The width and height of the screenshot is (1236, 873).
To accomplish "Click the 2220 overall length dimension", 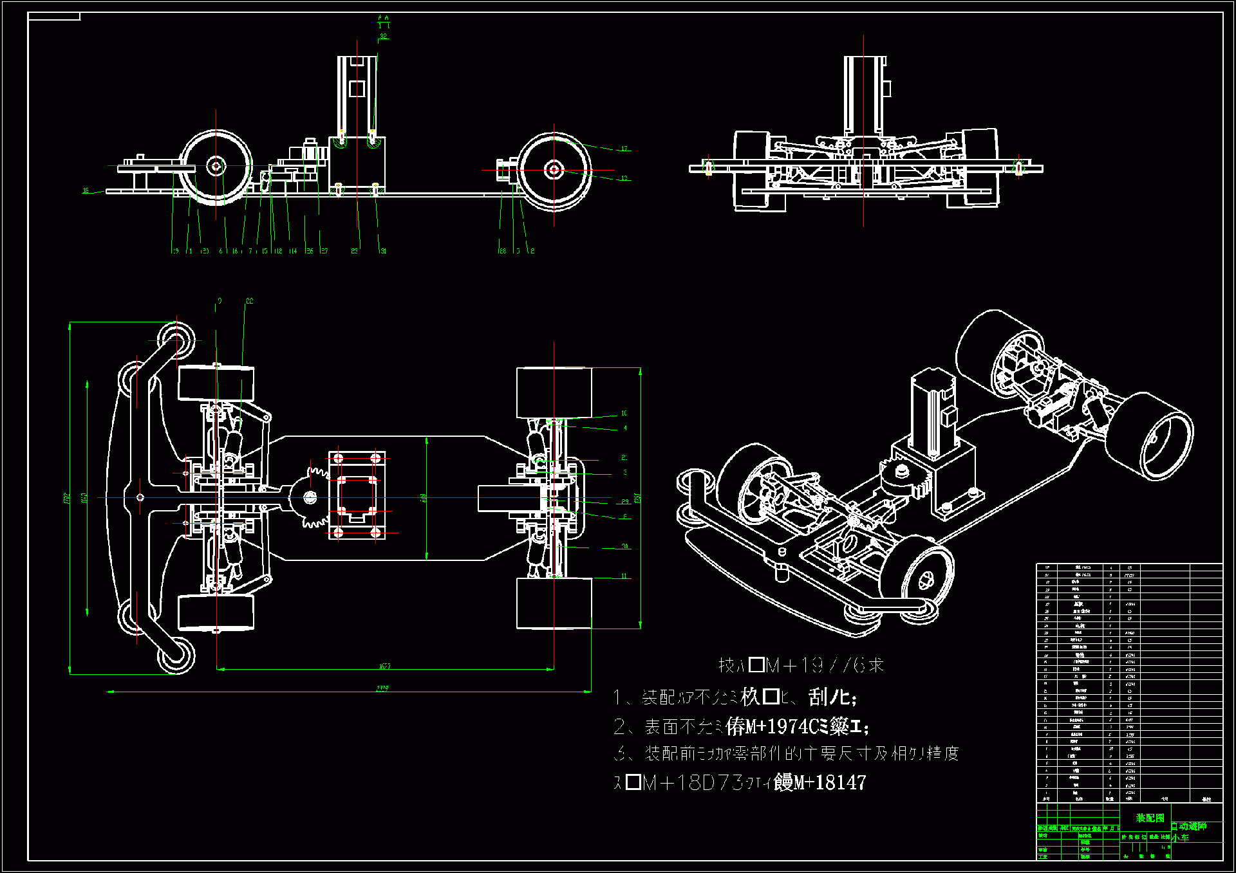I will (382, 688).
